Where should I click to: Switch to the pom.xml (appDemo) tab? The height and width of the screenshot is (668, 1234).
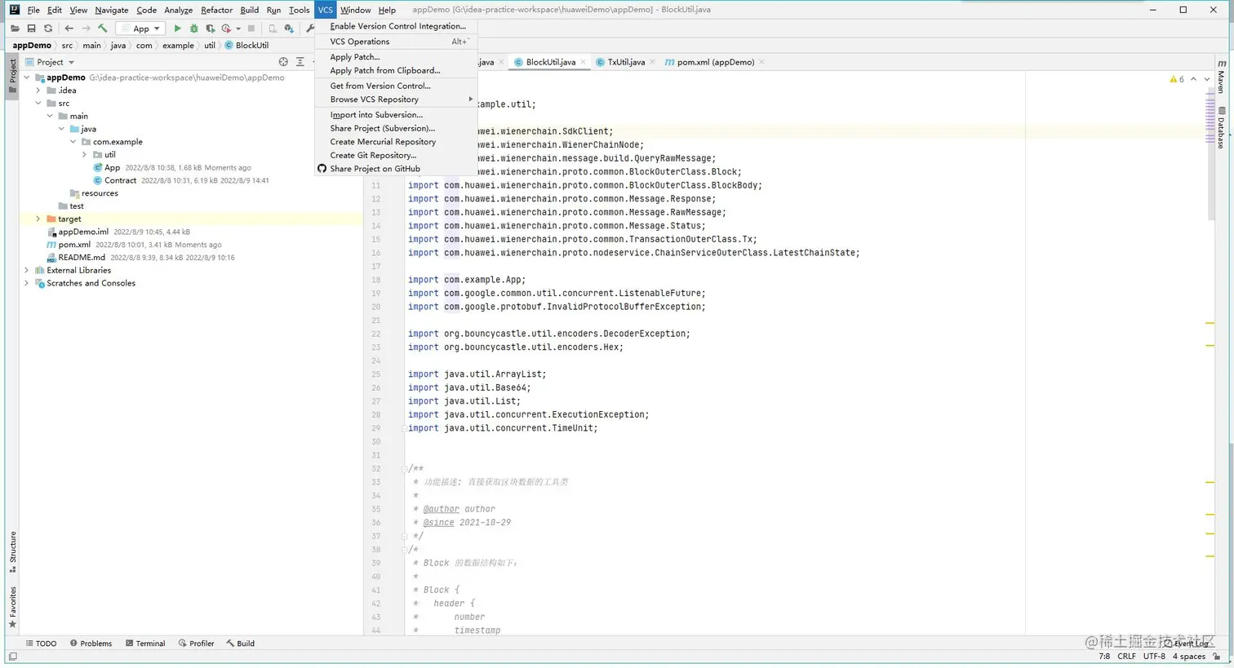tap(716, 62)
